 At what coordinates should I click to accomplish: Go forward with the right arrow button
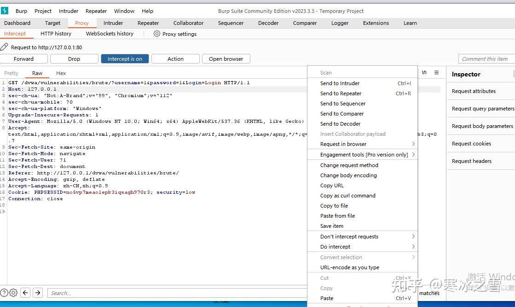38,293
